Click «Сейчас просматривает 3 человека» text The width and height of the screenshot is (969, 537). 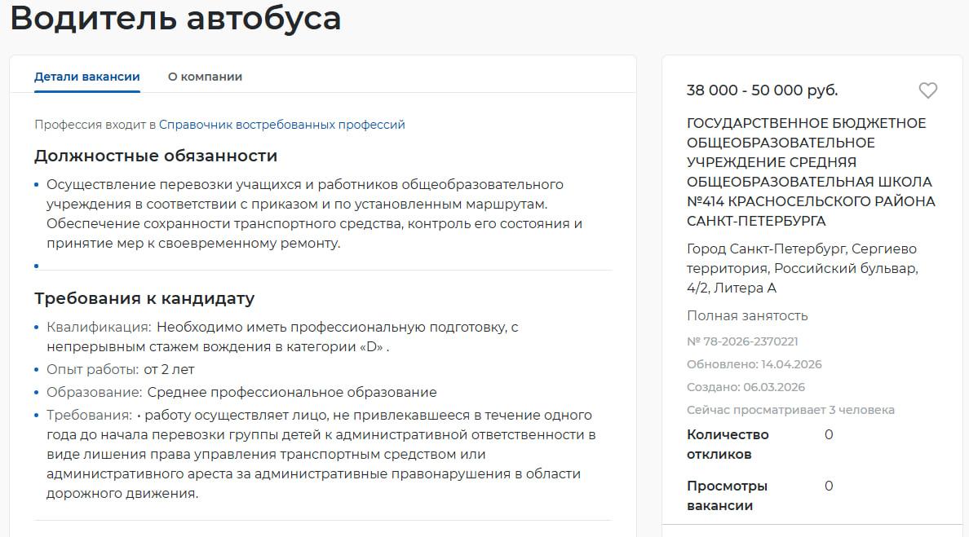pyautogui.click(x=790, y=410)
